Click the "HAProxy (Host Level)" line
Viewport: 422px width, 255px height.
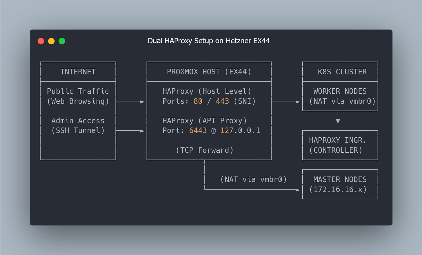207,91
